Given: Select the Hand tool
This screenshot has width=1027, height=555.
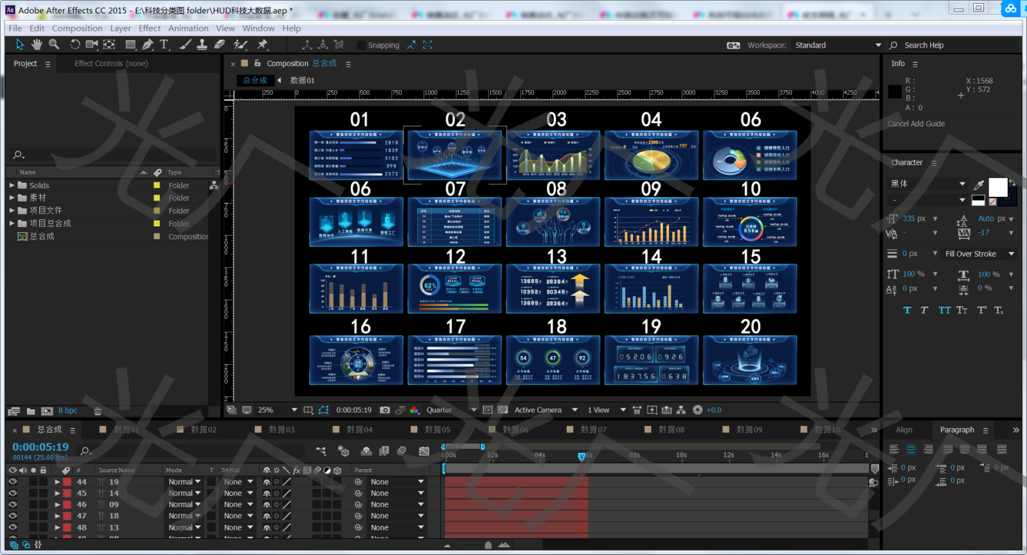Looking at the screenshot, I should click(37, 44).
